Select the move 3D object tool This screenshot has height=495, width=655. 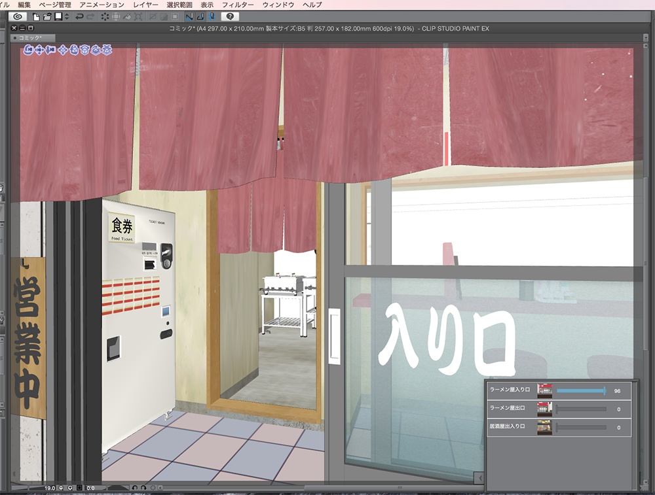coord(62,50)
